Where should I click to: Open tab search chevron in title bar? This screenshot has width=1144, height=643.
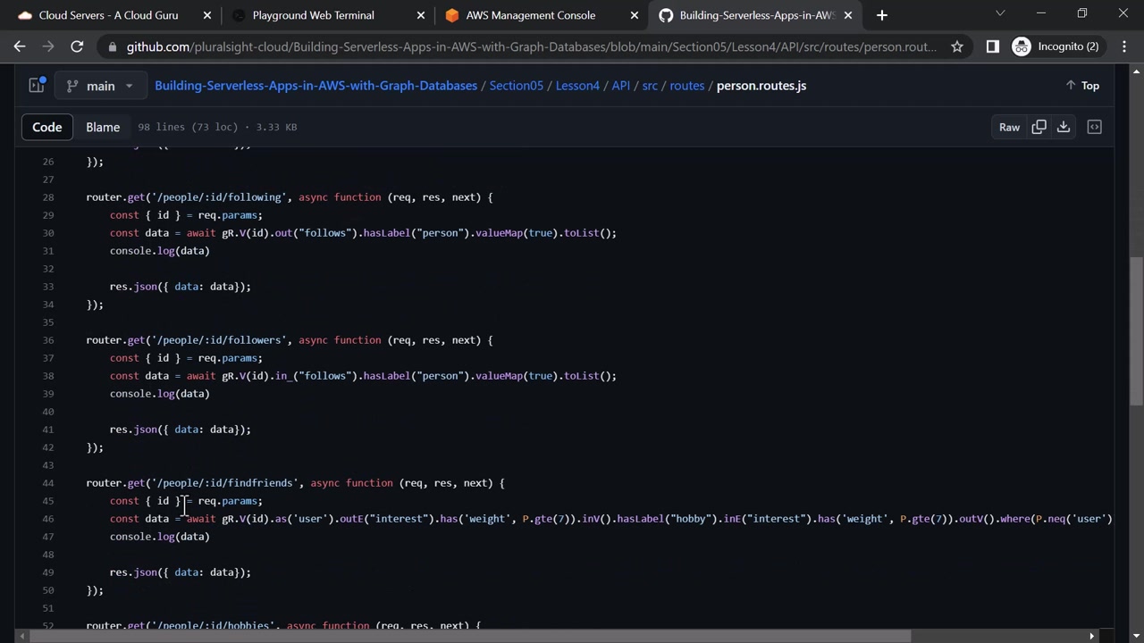tap(1000, 14)
